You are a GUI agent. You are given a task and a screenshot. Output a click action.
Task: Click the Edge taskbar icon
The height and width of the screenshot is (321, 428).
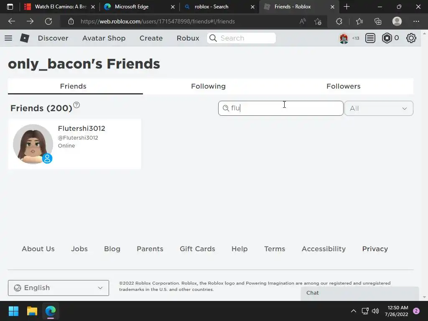coord(51,311)
